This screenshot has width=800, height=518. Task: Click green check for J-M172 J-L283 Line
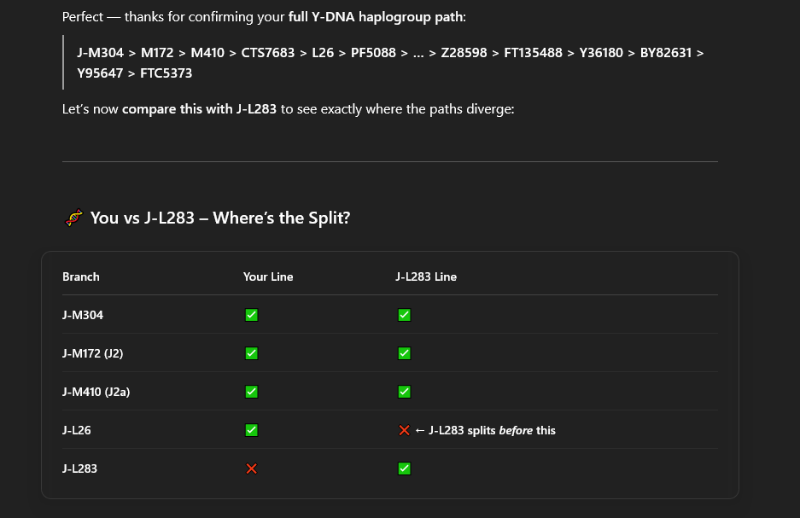[404, 353]
